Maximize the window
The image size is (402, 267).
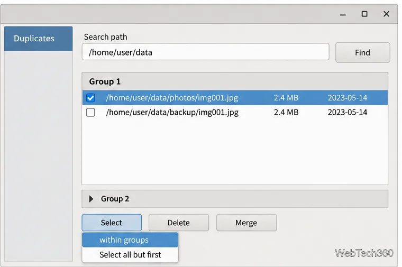click(x=364, y=14)
